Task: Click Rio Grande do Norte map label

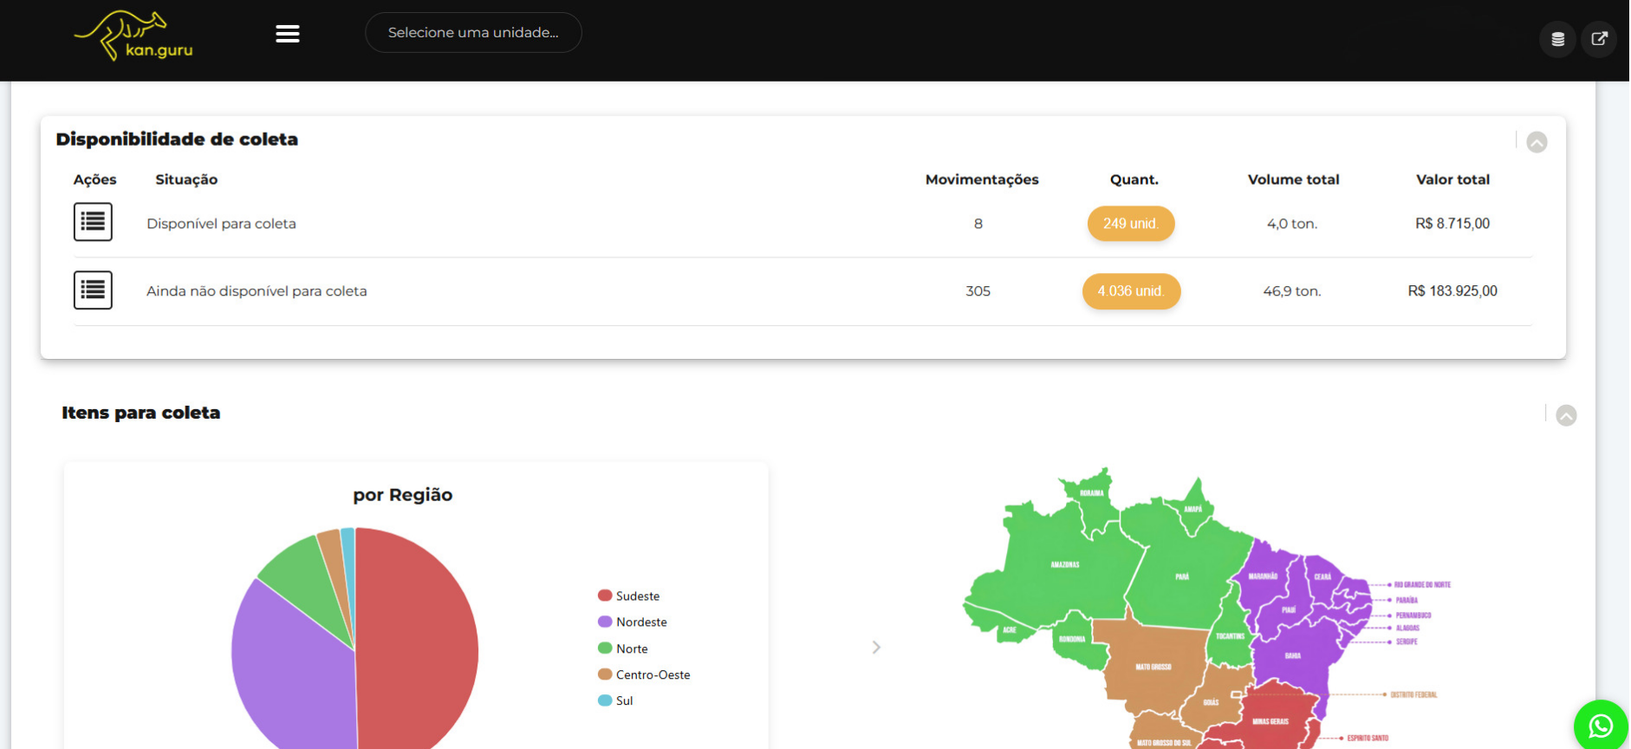Action: (x=1422, y=584)
